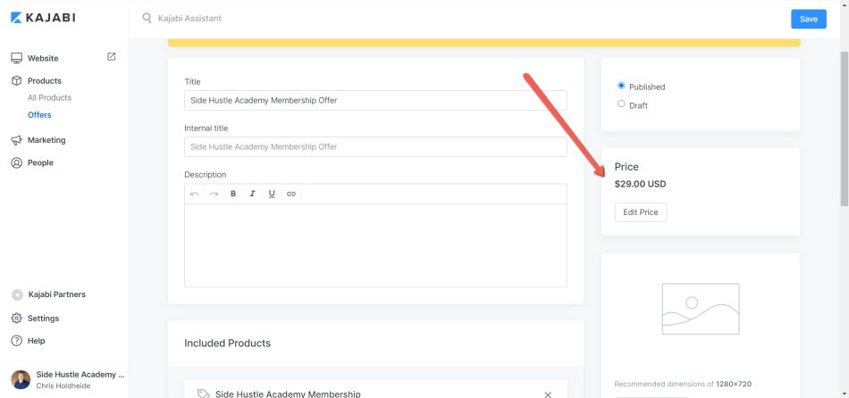Screen dimensions: 849x398
Task: Open Settings from sidebar
Action: (43, 318)
